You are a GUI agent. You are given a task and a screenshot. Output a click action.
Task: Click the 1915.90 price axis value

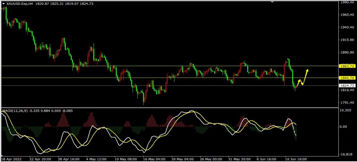[x=348, y=40]
